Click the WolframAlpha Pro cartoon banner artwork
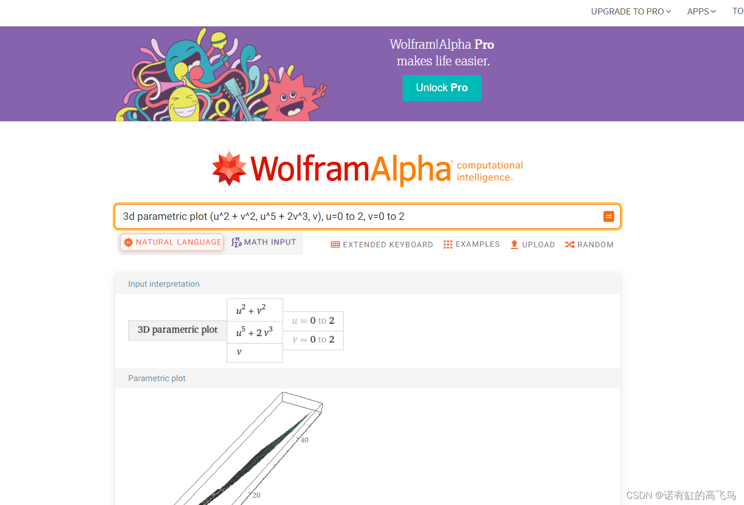 click(x=222, y=75)
